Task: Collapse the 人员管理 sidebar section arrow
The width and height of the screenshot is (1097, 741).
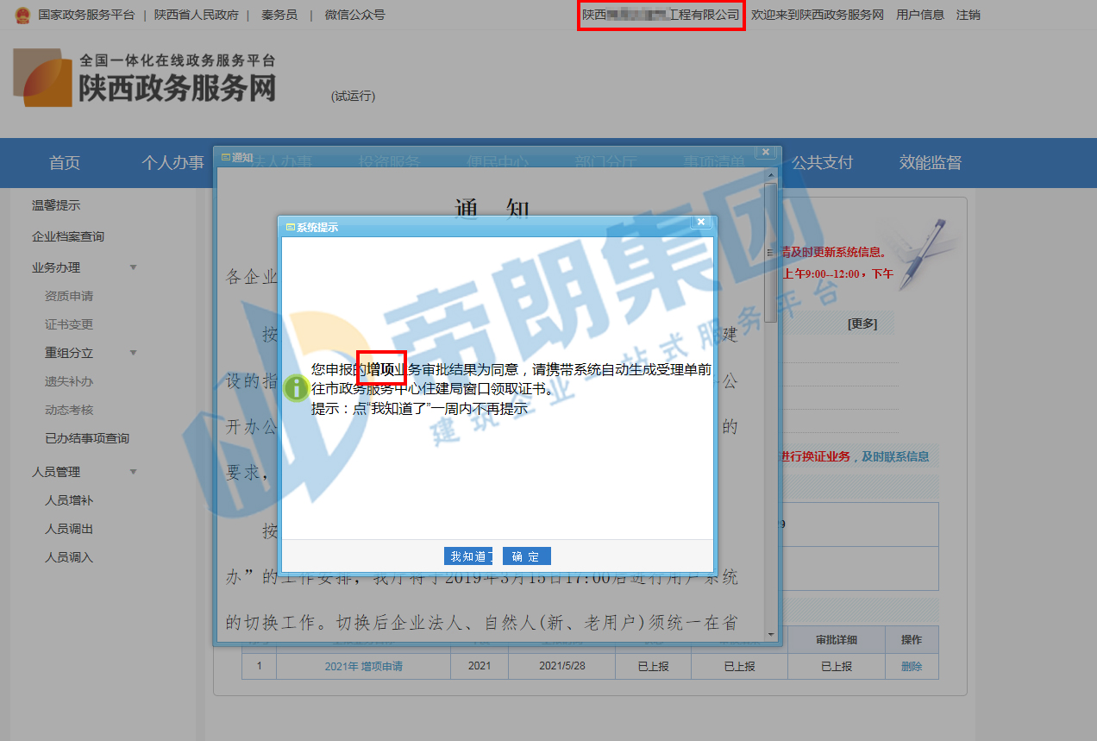Action: pyautogui.click(x=133, y=472)
